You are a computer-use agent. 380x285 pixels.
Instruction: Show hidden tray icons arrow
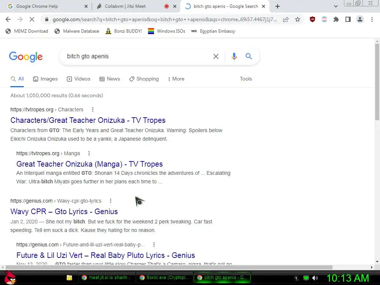click(x=296, y=278)
